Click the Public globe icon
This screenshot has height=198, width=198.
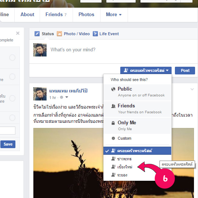(113, 89)
